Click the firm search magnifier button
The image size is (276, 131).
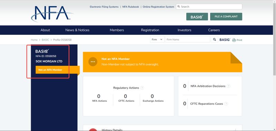(x=214, y=39)
